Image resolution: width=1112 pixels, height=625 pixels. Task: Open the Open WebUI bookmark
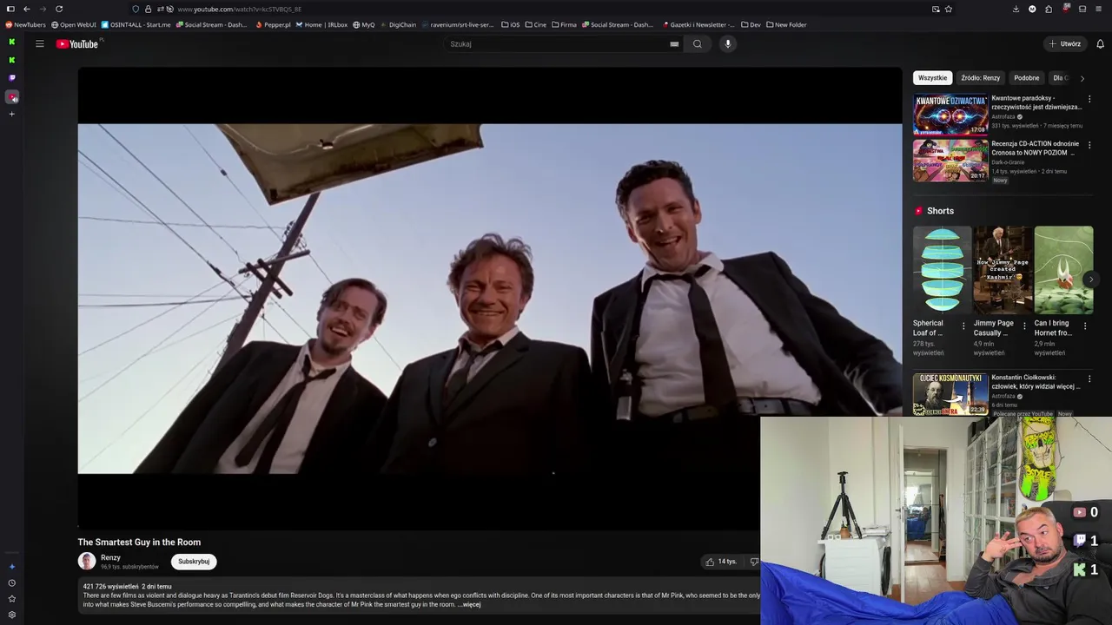[x=73, y=24]
